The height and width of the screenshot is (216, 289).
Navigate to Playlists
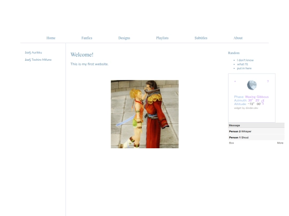point(162,38)
